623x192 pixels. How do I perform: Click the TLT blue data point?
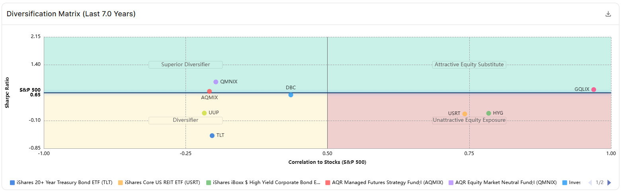coord(212,136)
